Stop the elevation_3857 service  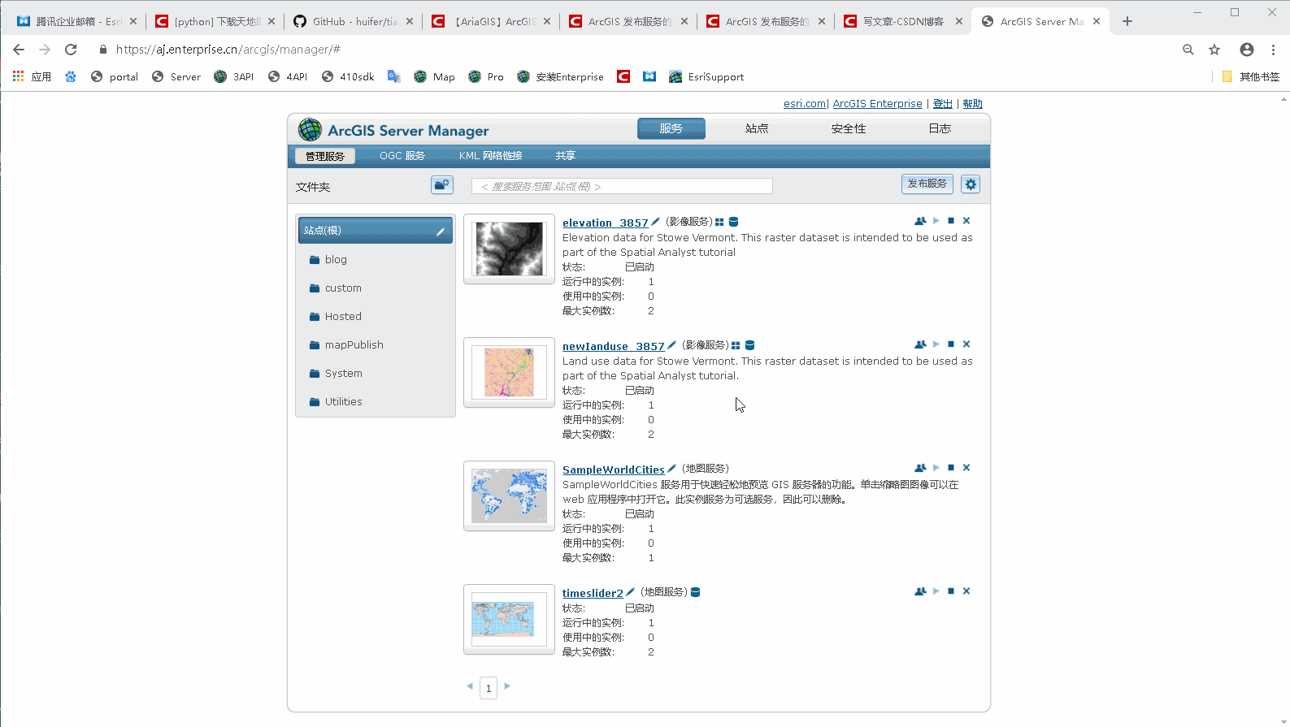click(951, 221)
